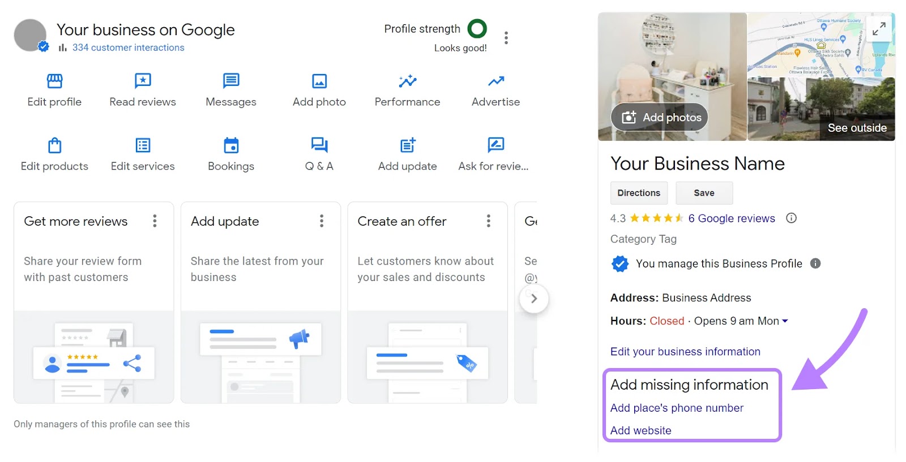Open the map thumbnail
Image resolution: width=906 pixels, height=462 pixels.
[821, 45]
